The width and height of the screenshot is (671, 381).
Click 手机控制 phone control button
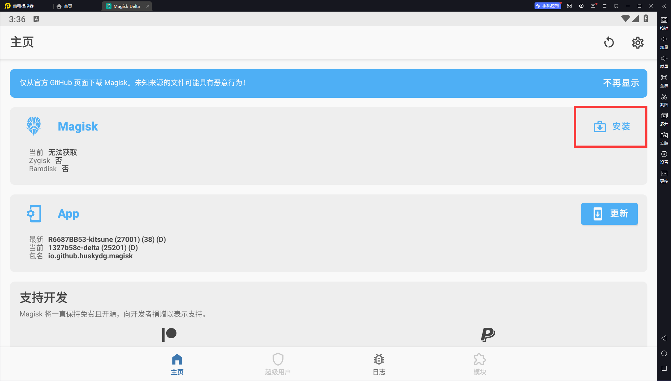click(x=548, y=6)
